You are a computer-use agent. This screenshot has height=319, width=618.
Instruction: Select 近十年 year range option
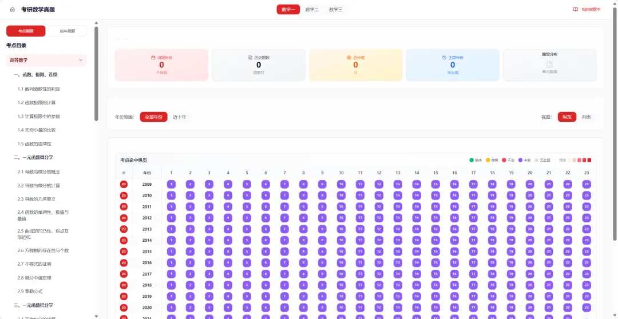[x=180, y=117]
